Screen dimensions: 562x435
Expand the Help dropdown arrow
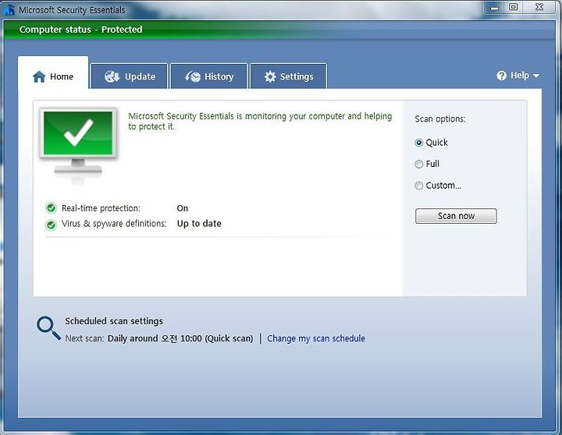[536, 76]
